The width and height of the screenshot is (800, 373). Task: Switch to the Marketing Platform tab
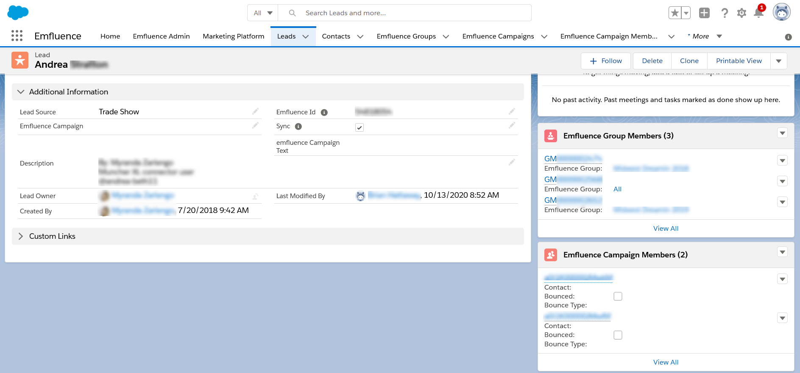[x=234, y=36]
